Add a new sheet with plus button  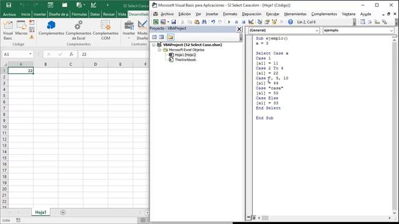63,212
